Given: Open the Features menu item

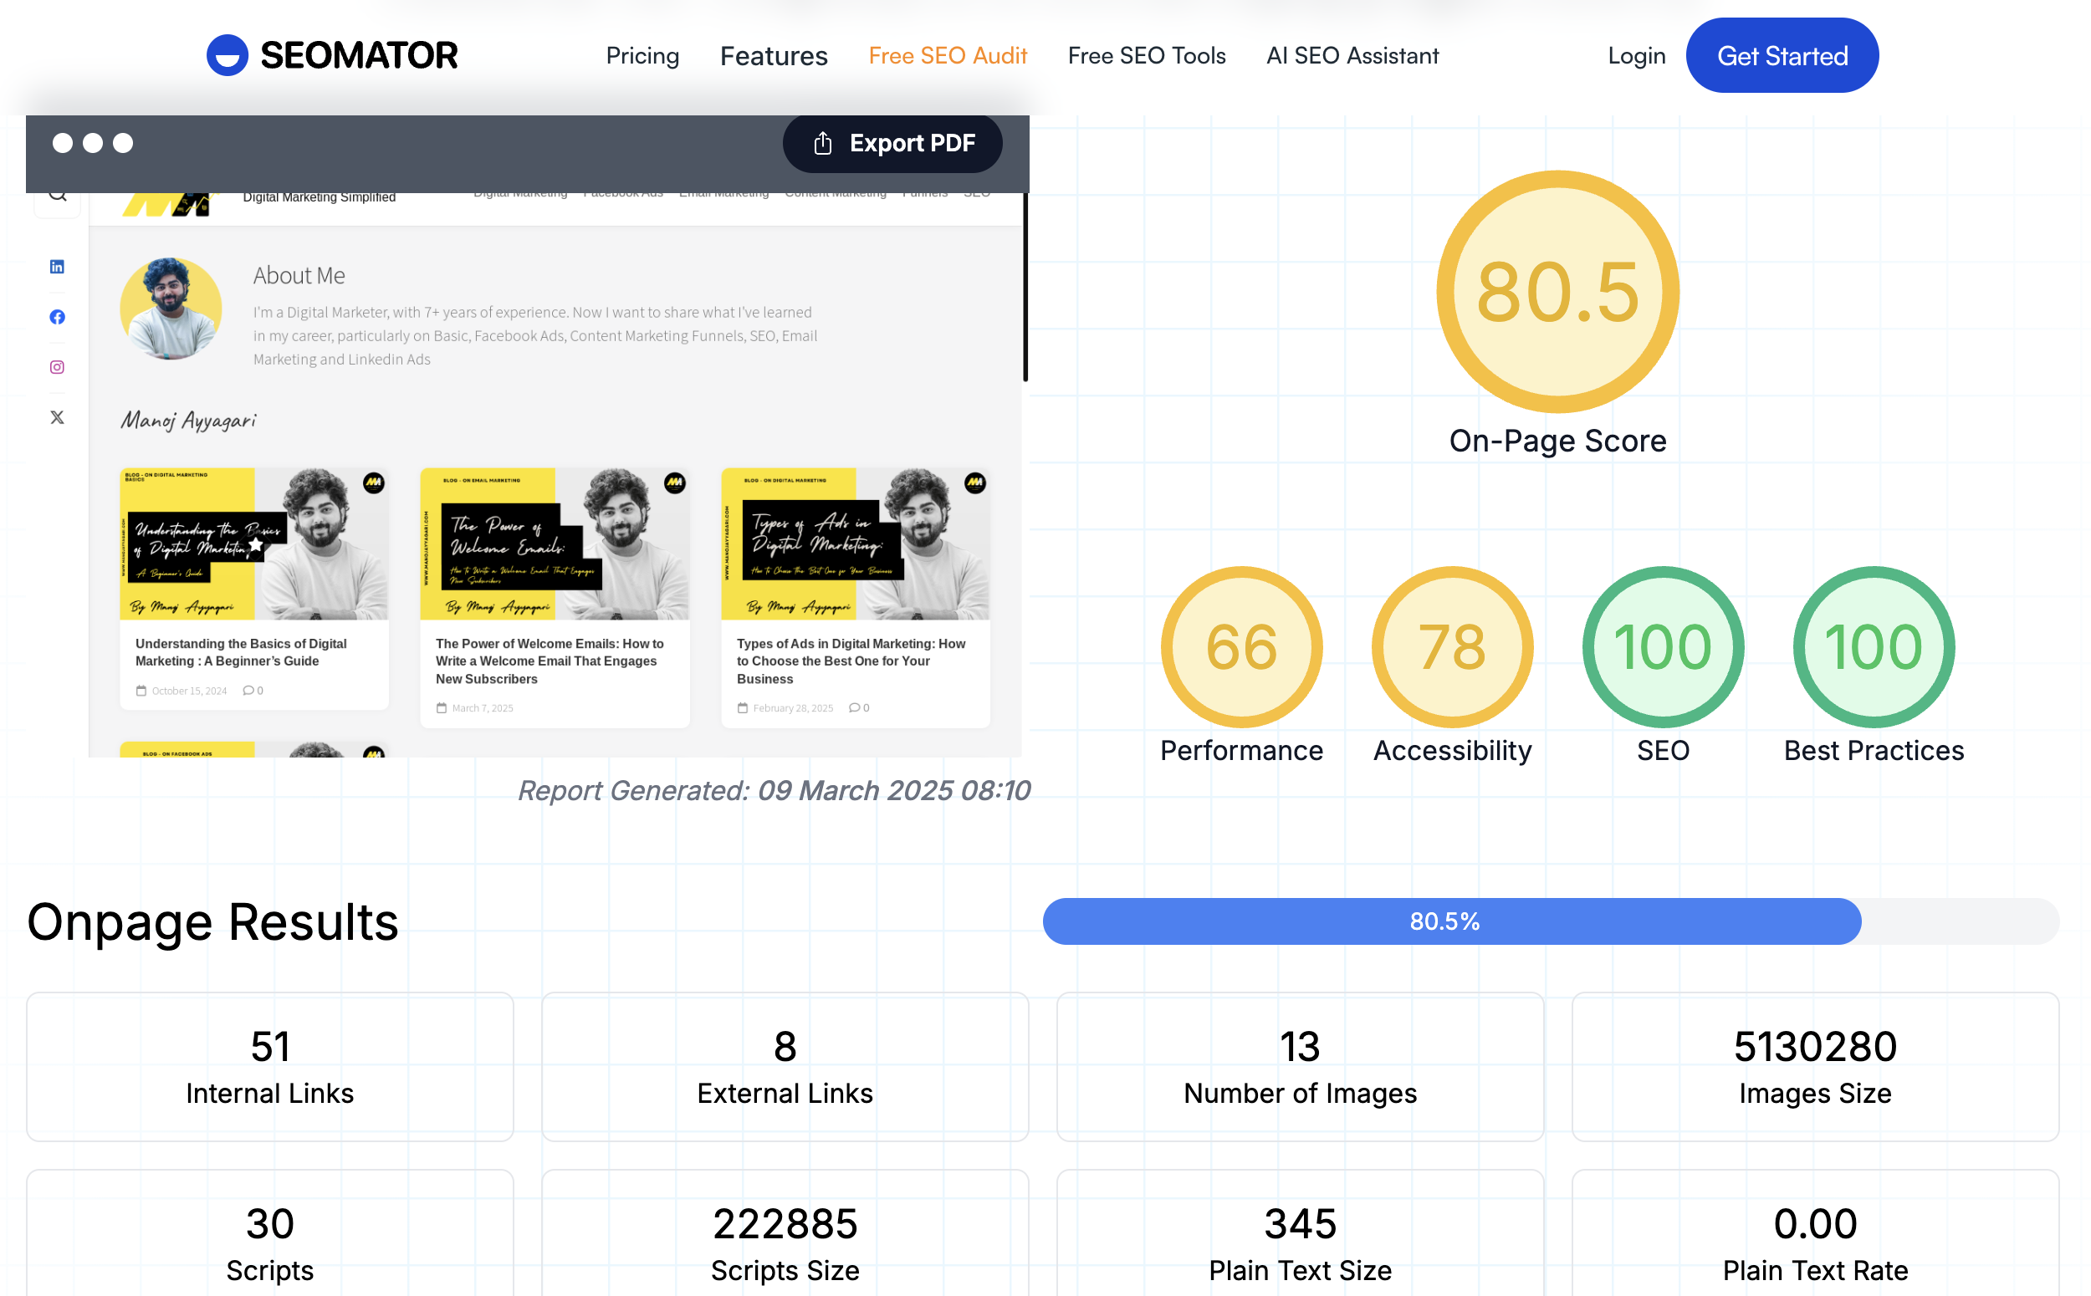Looking at the screenshot, I should tap(774, 56).
